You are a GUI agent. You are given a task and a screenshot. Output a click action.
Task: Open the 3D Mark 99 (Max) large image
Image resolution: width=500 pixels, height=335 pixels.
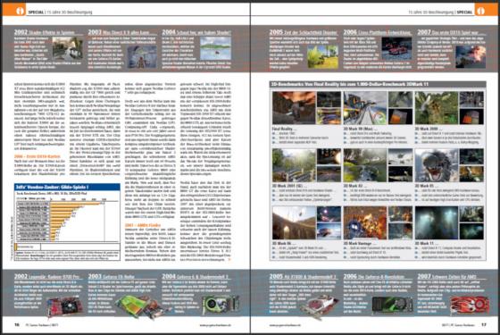(365, 108)
